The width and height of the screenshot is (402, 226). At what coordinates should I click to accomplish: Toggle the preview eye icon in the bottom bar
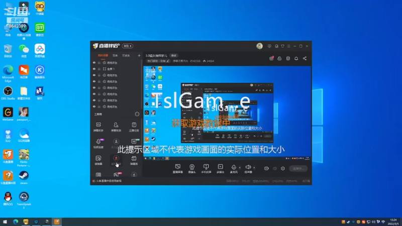pyautogui.click(x=275, y=168)
